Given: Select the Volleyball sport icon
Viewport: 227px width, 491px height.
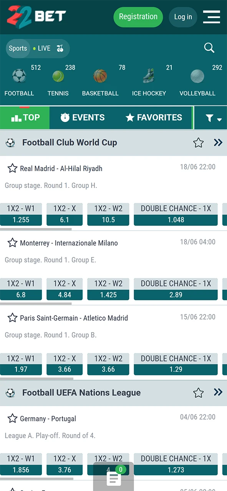Looking at the screenshot, I should click(x=197, y=76).
